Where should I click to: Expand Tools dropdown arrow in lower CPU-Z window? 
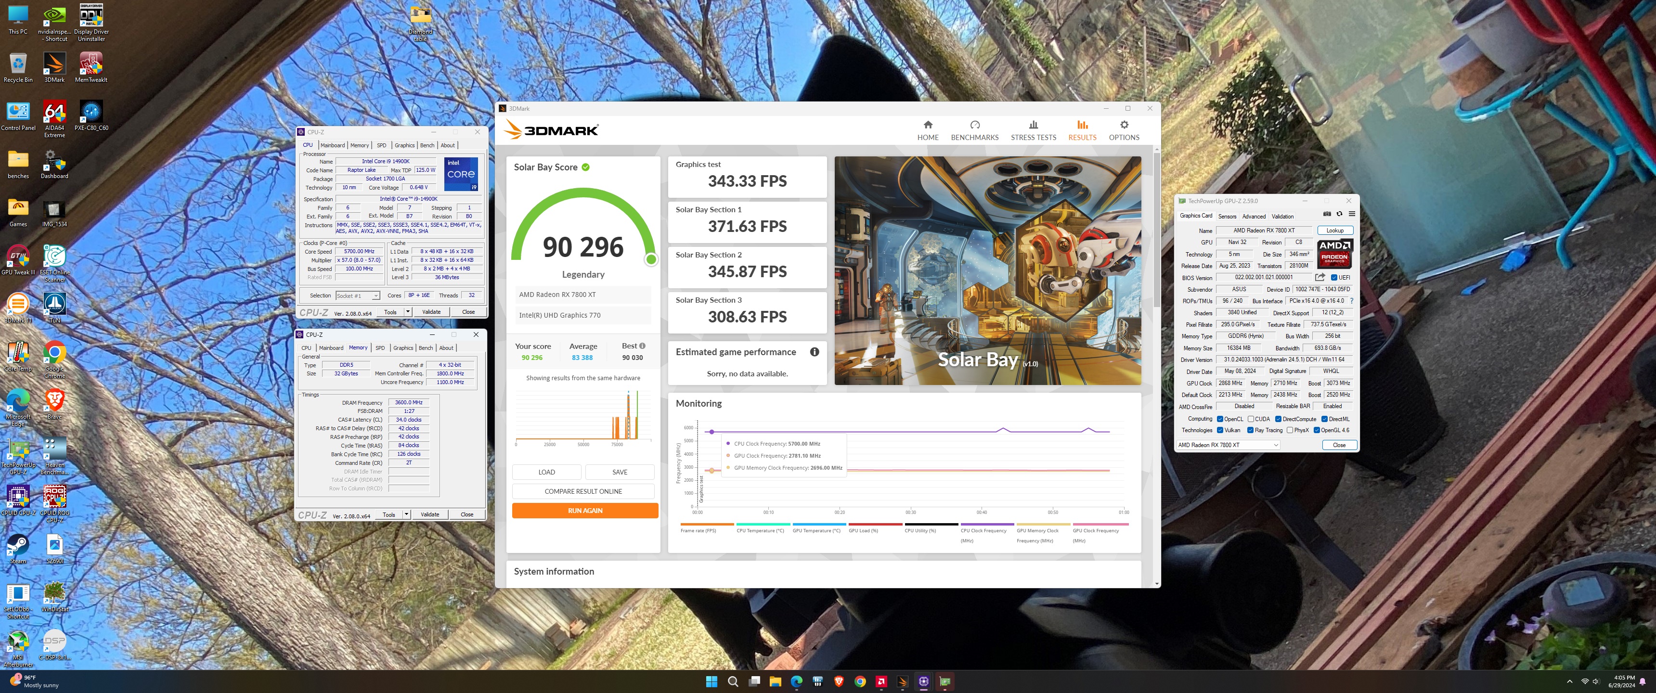click(x=406, y=514)
